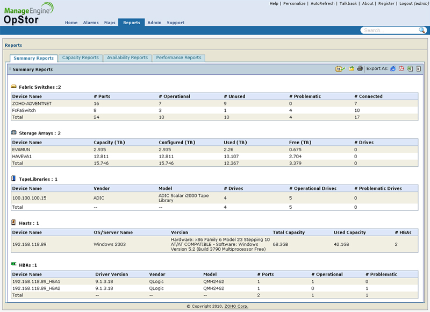This screenshot has height=312, width=430.
Task: Click the email report envelope icon
Action: (x=351, y=69)
